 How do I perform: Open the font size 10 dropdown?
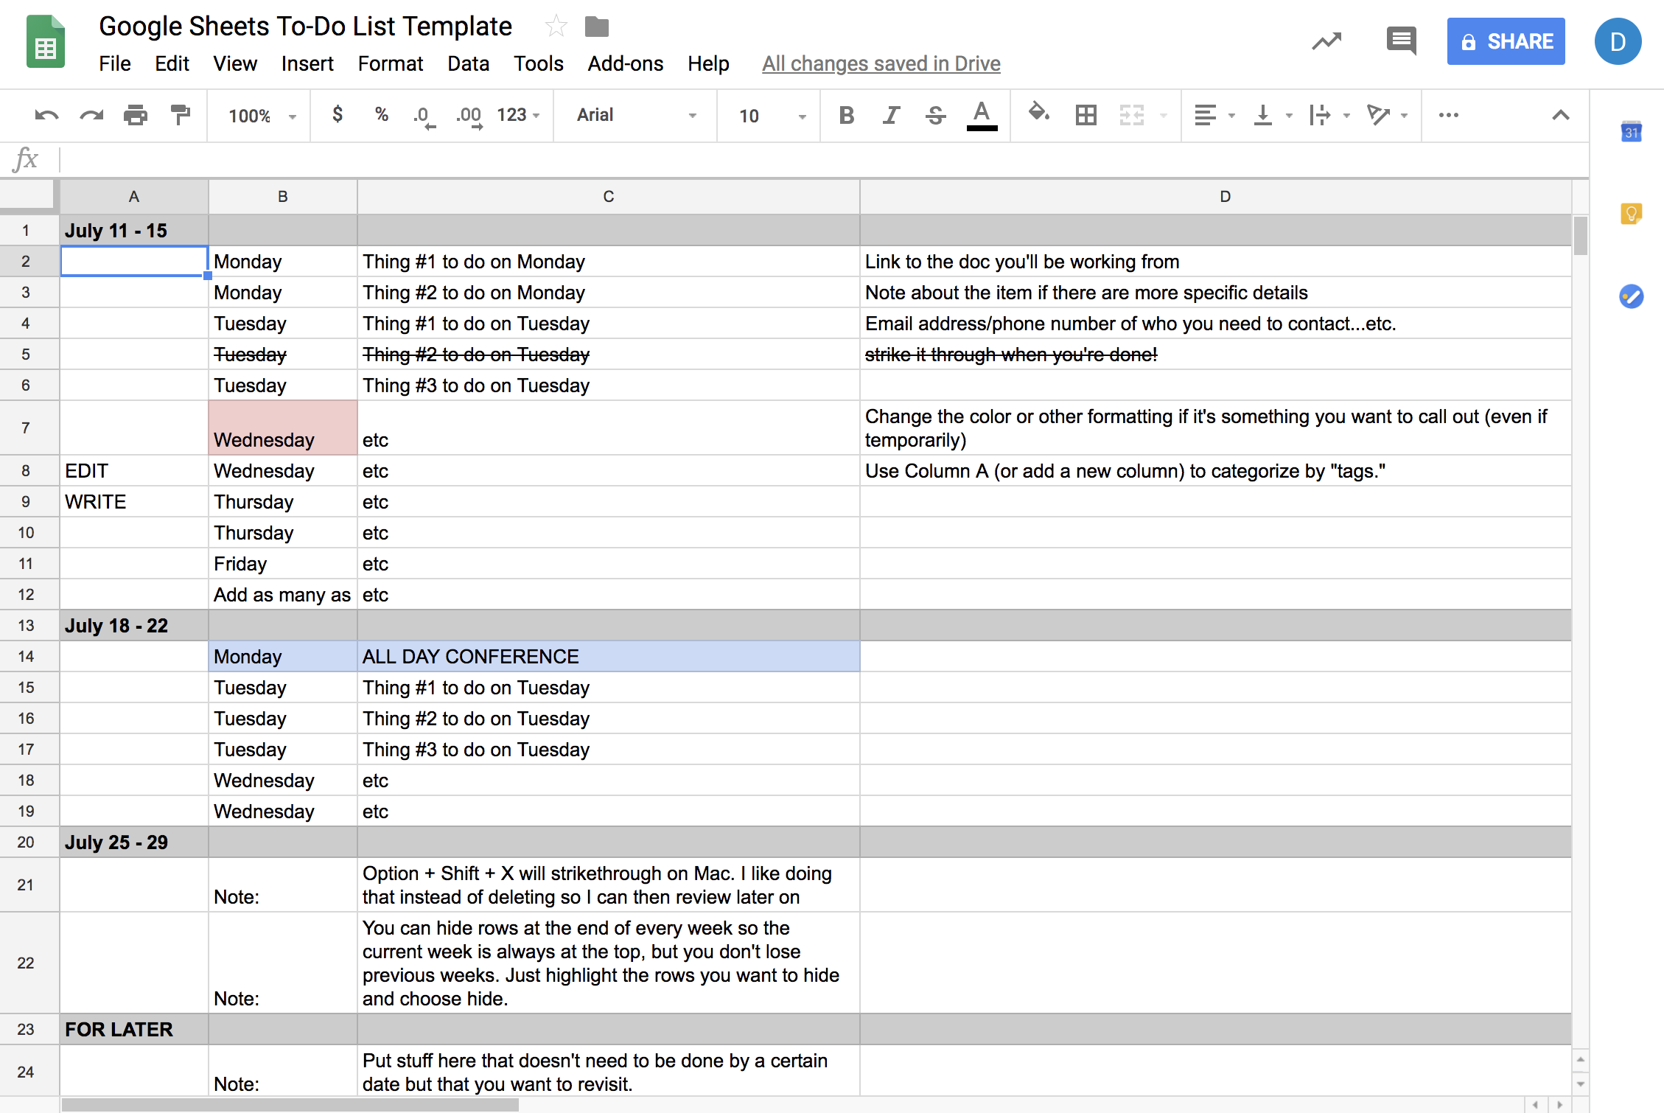click(x=771, y=116)
